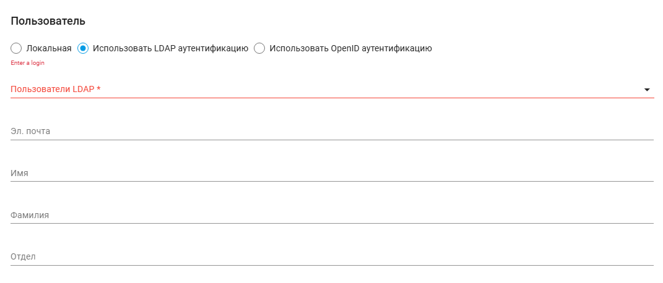Click into the Имя text field
663x283 pixels.
(332, 173)
